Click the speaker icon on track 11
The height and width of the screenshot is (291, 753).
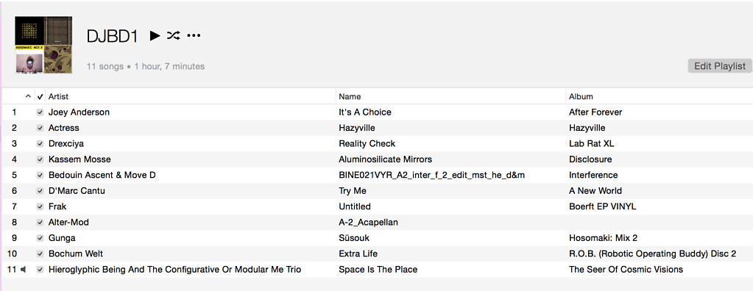pyautogui.click(x=23, y=270)
